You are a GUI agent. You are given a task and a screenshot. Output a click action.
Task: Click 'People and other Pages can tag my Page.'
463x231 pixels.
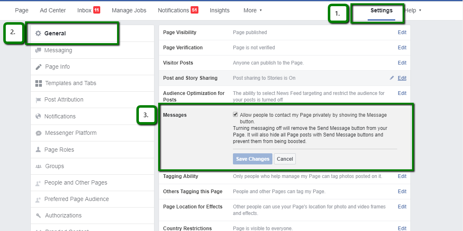279,192
